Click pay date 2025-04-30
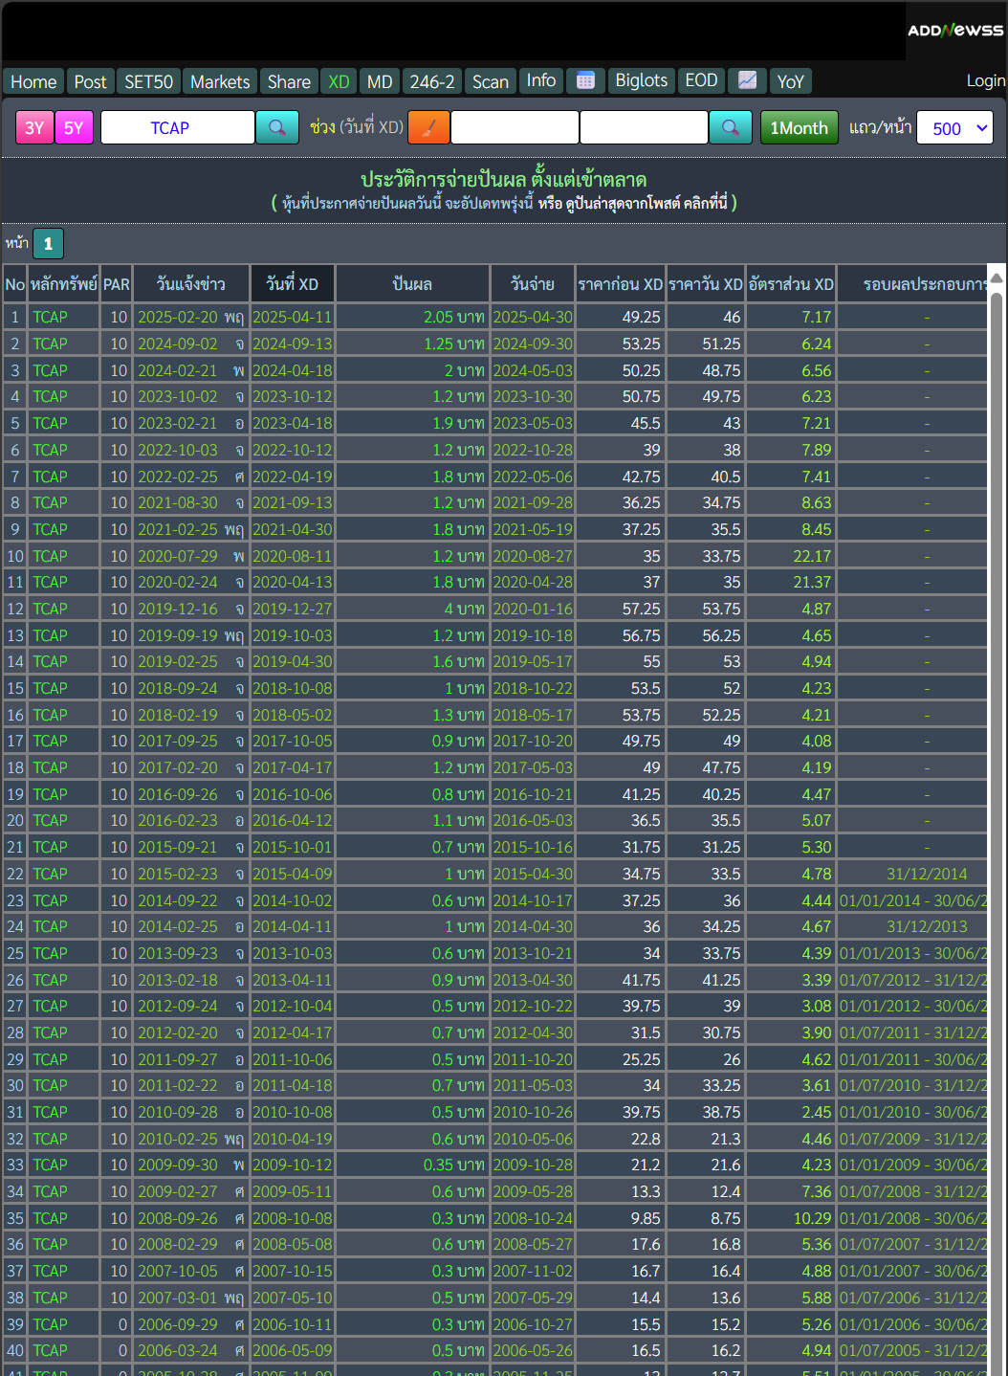The width and height of the screenshot is (1008, 1376). (533, 317)
